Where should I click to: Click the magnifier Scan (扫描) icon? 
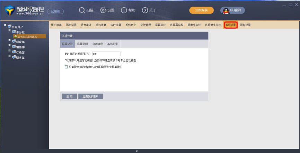tap(82, 10)
